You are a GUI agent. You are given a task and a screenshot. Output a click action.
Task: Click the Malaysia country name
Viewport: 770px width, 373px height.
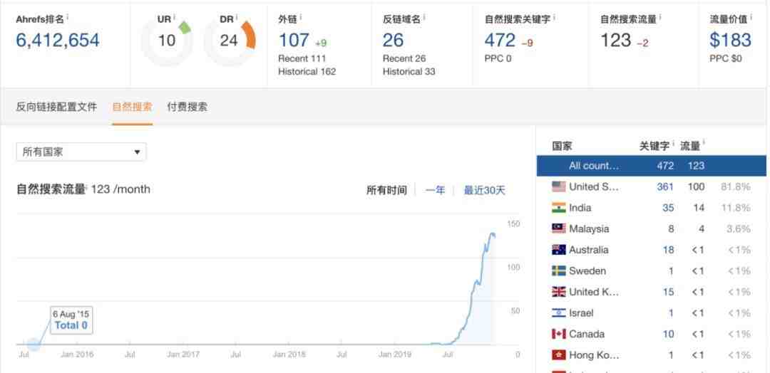click(x=589, y=229)
